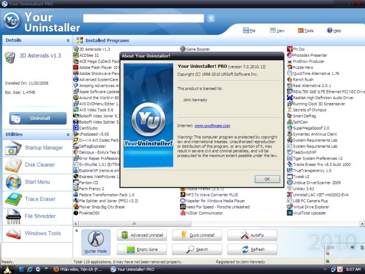Select Photodex Presenter program
The height and width of the screenshot is (274, 365).
point(307,55)
